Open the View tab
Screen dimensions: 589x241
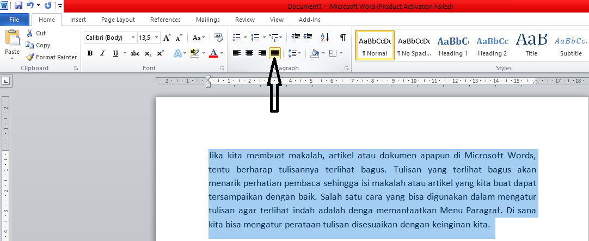[x=277, y=20]
